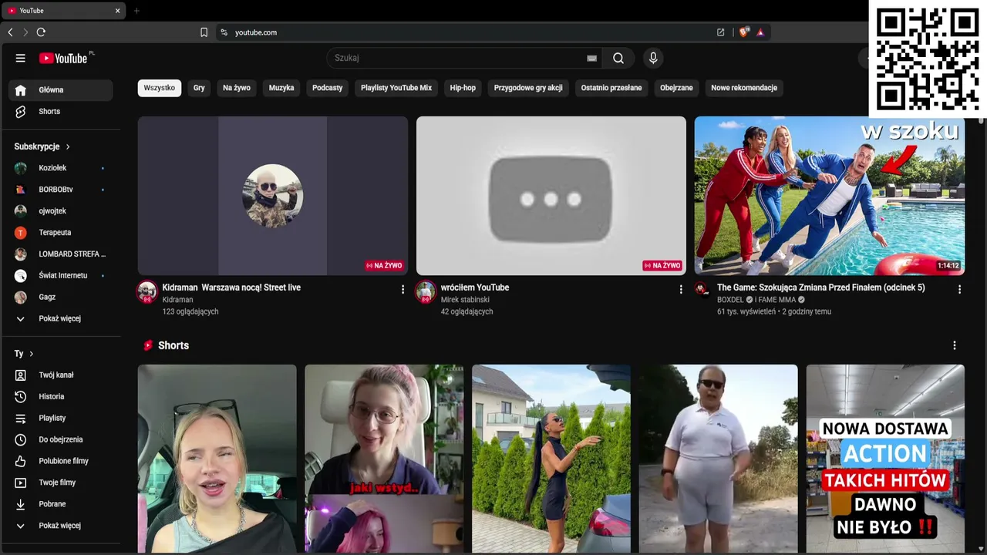
Task: Select the Wszystko filter chip
Action: 160,88
